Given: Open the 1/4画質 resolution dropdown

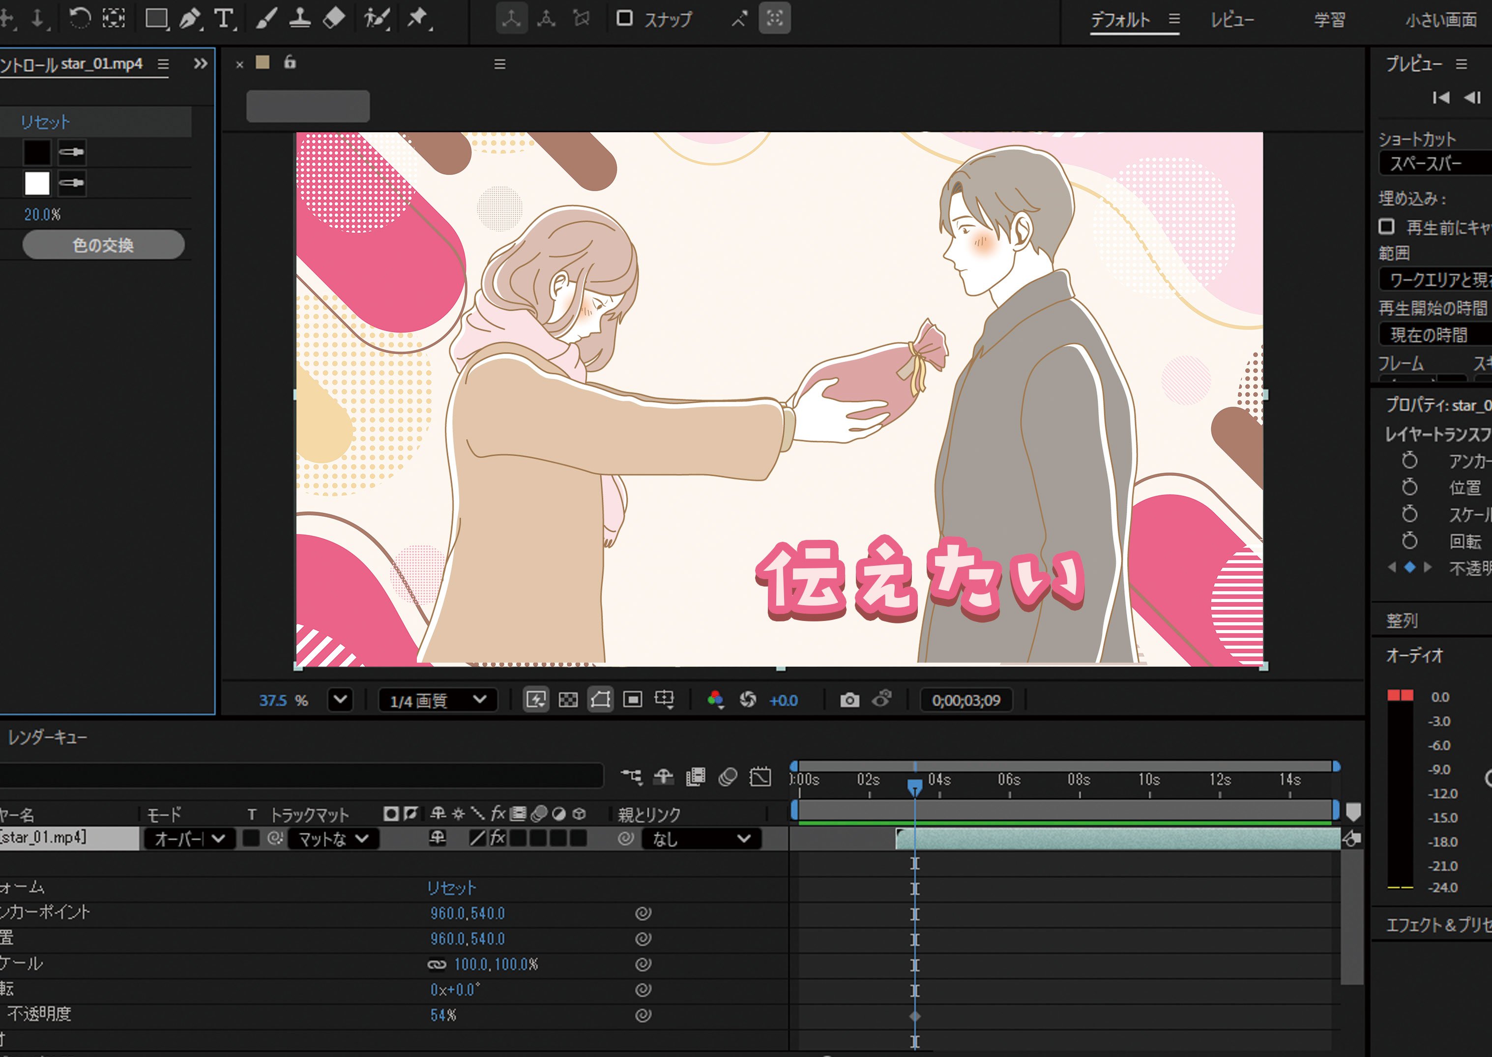Looking at the screenshot, I should [438, 701].
